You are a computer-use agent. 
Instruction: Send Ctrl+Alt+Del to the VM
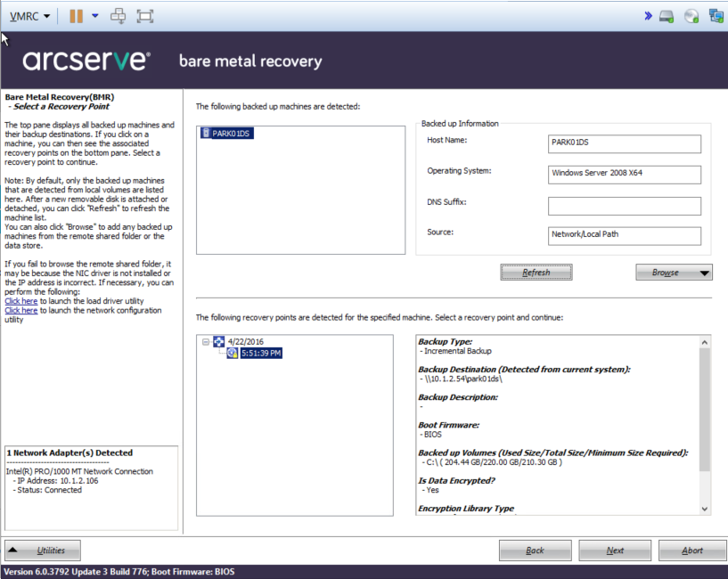(118, 16)
